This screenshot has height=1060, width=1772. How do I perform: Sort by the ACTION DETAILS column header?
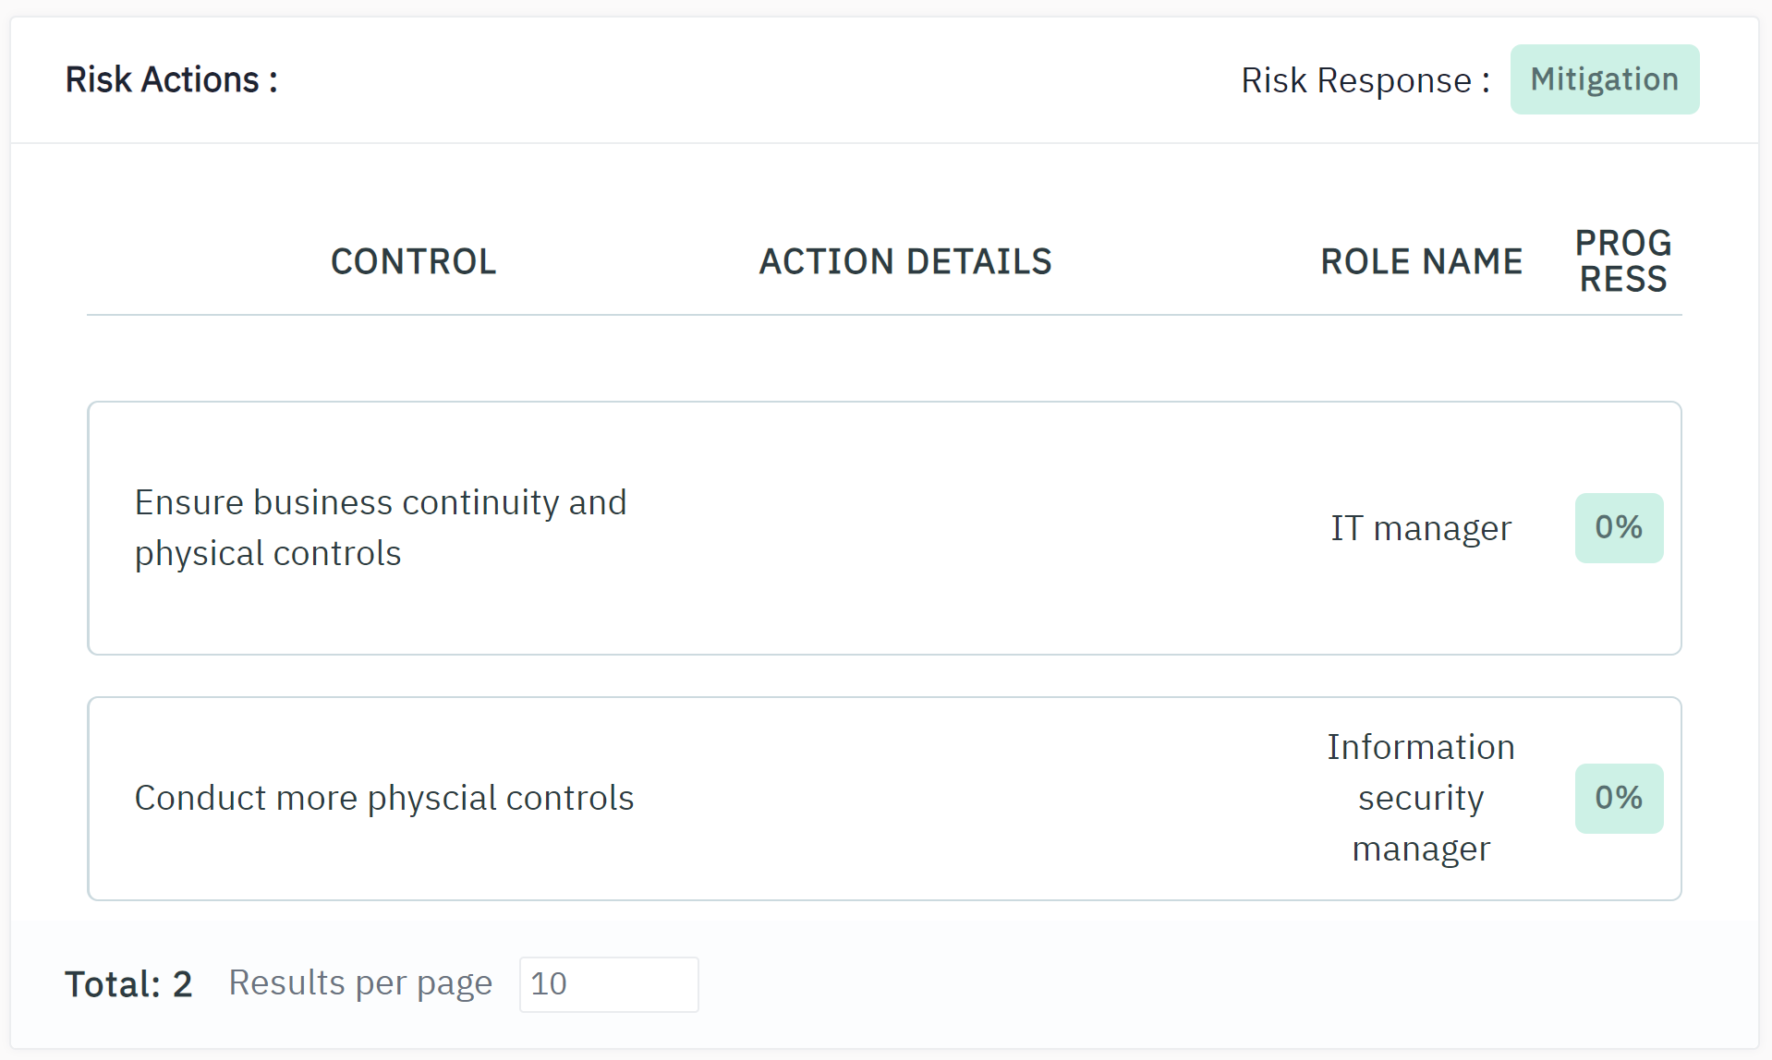904,261
